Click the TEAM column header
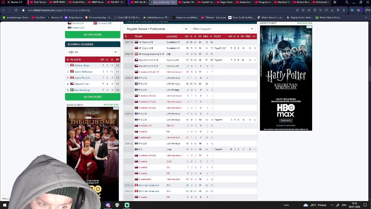The image size is (371, 209). (x=138, y=36)
